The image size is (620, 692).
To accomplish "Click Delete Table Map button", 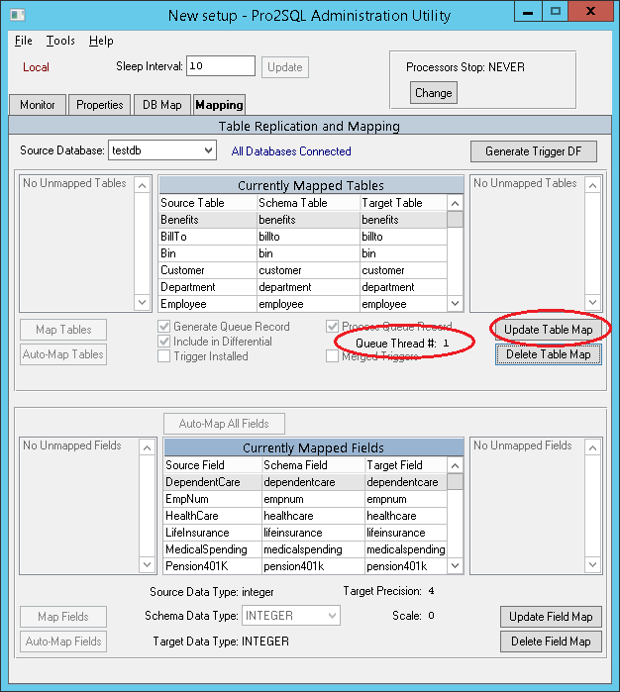I will [x=548, y=354].
